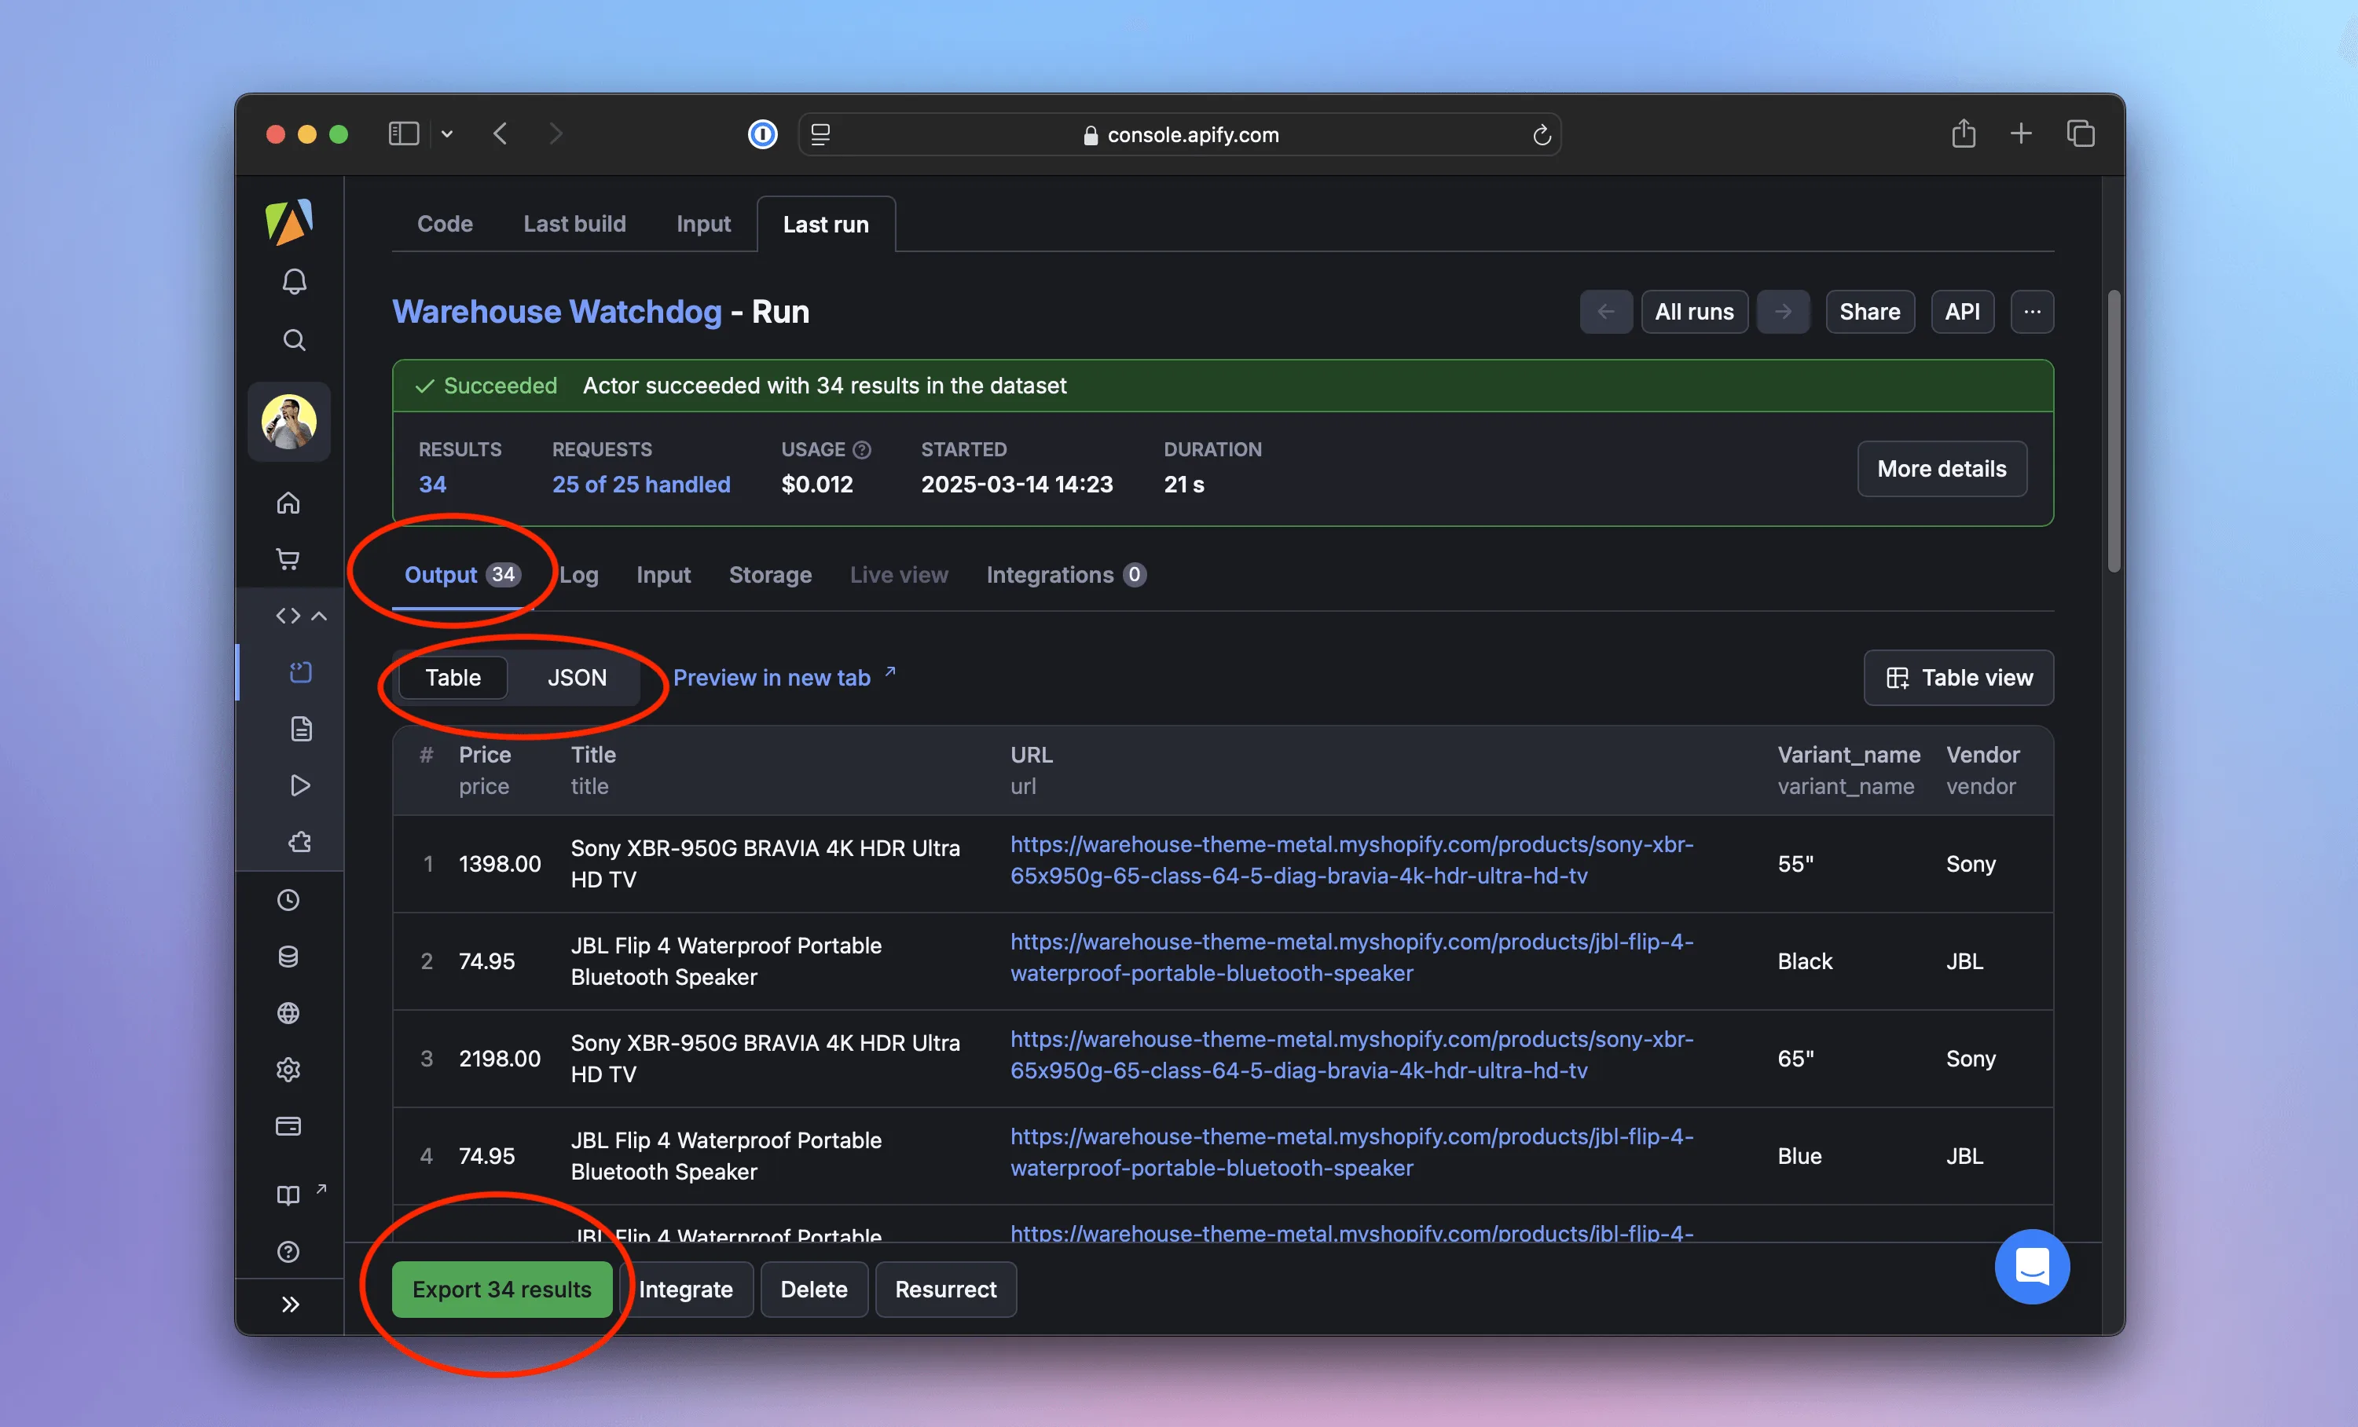Open search using the magnifier icon
Image resolution: width=2358 pixels, height=1427 pixels.
294,339
